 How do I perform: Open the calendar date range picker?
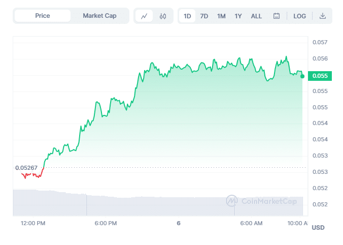coord(277,16)
